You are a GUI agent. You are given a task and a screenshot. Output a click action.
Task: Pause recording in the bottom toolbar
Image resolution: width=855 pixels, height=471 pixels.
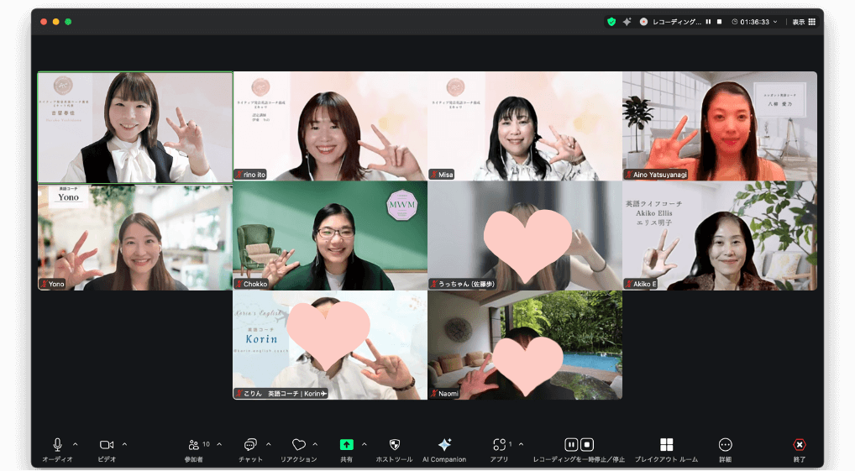[571, 445]
